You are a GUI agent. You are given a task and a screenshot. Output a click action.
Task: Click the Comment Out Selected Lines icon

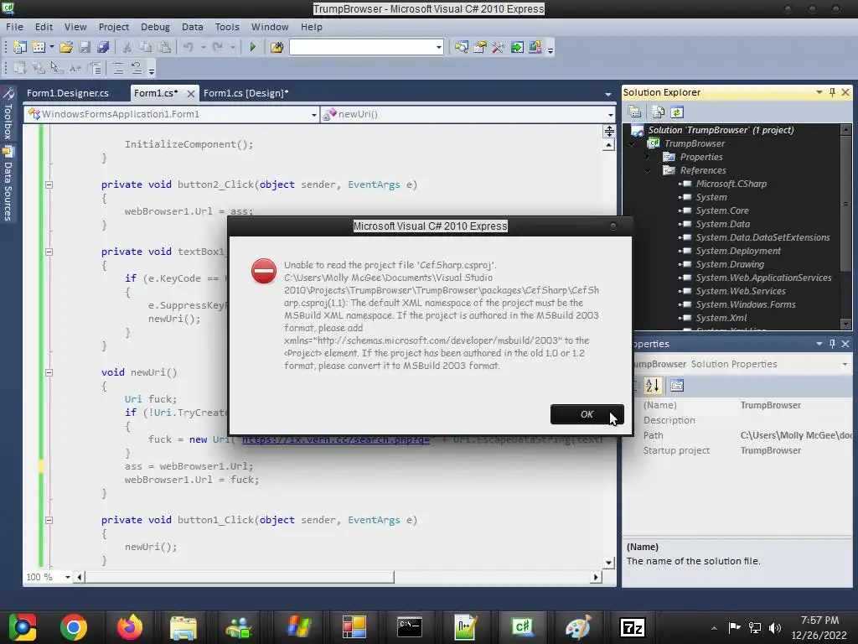tap(117, 68)
